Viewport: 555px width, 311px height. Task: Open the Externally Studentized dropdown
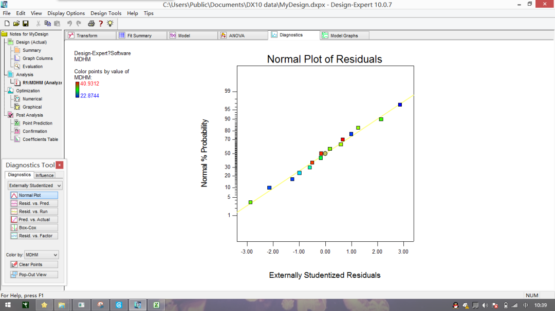pos(35,185)
